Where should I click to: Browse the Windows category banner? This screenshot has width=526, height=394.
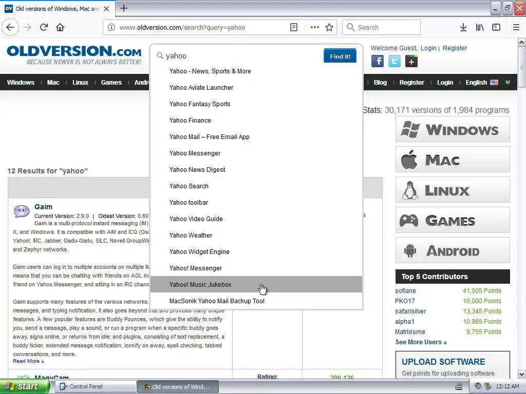tap(453, 129)
